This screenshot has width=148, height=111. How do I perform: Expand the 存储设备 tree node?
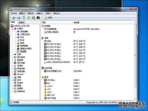(x=12, y=69)
